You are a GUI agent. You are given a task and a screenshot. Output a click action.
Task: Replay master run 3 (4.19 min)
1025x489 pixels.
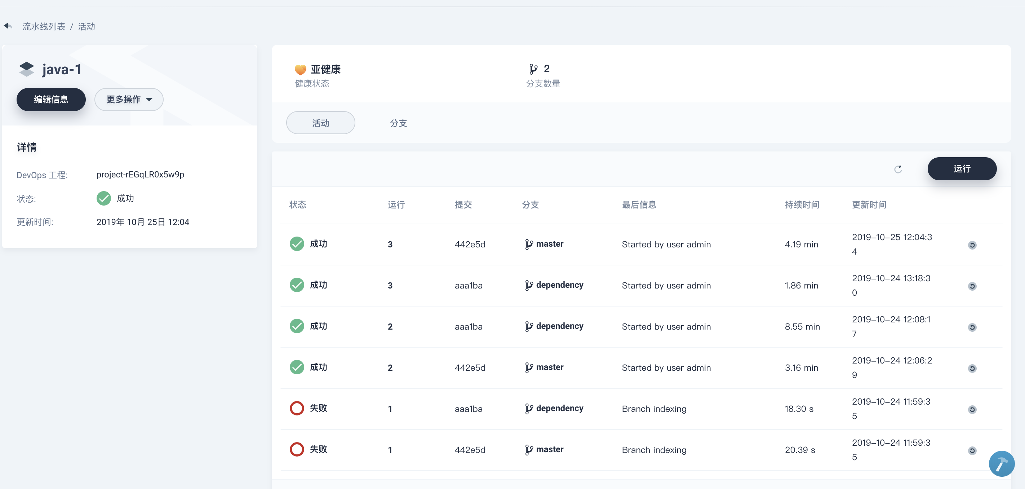[972, 245]
